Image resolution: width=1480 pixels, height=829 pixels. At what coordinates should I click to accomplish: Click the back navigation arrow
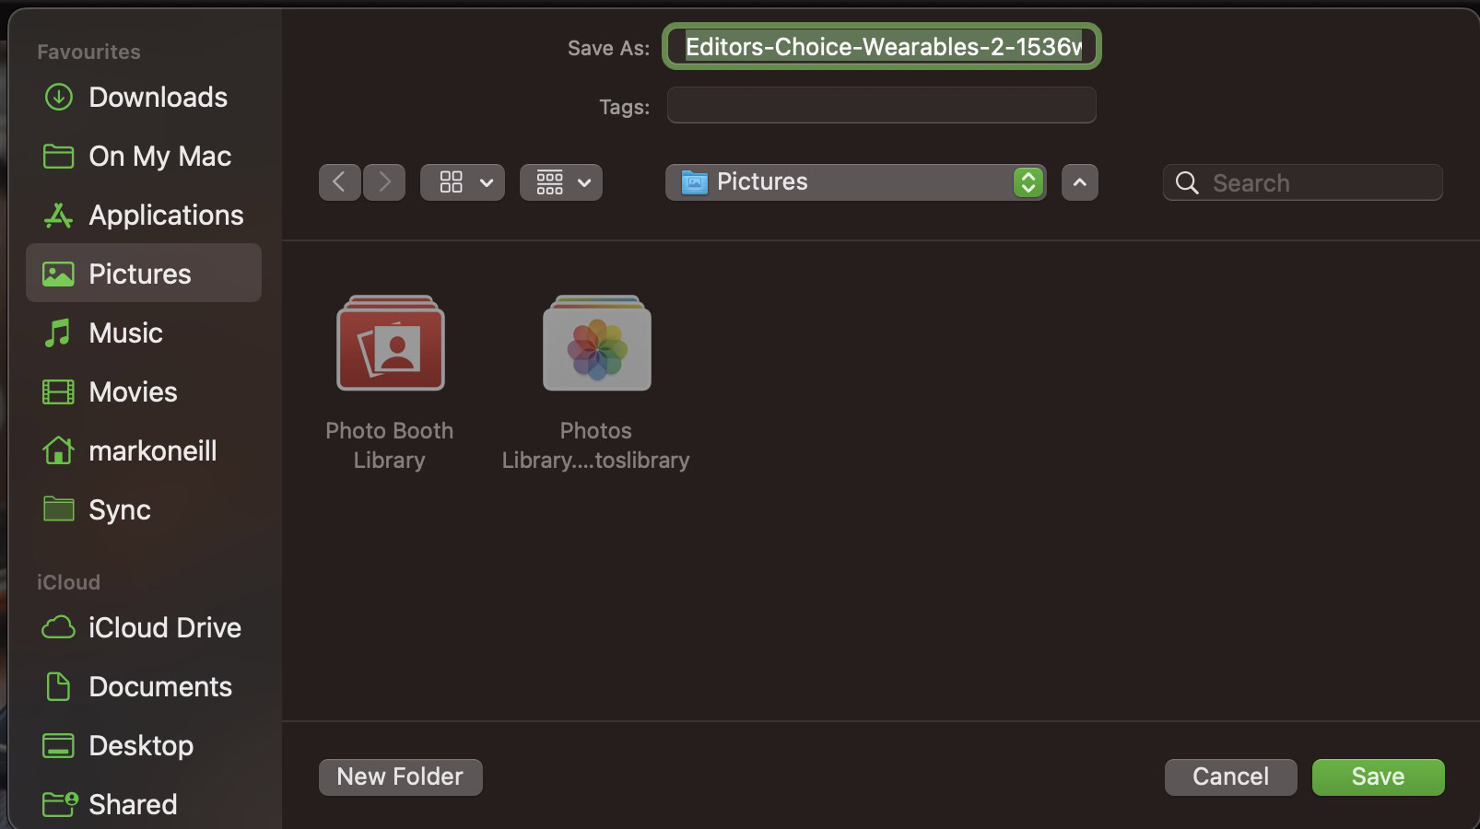coord(339,182)
